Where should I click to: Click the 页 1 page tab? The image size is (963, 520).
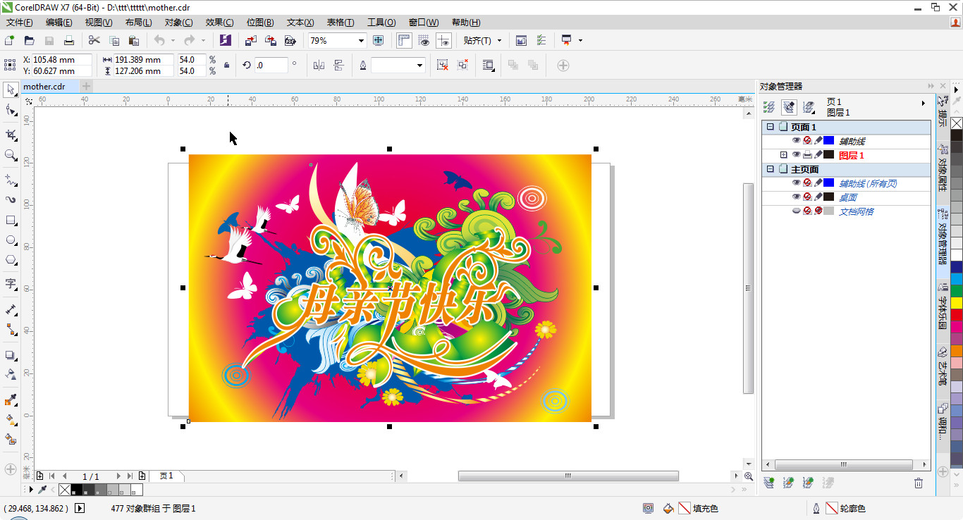(x=166, y=476)
